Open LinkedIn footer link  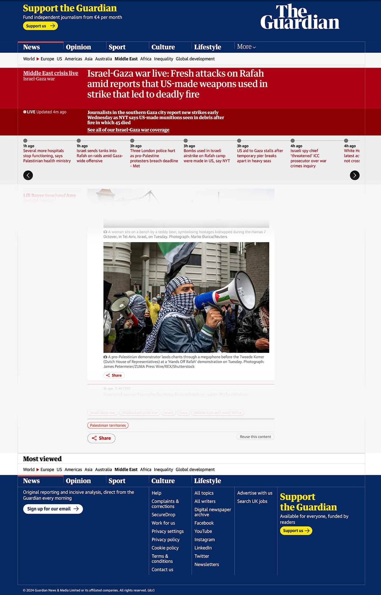tap(203, 548)
